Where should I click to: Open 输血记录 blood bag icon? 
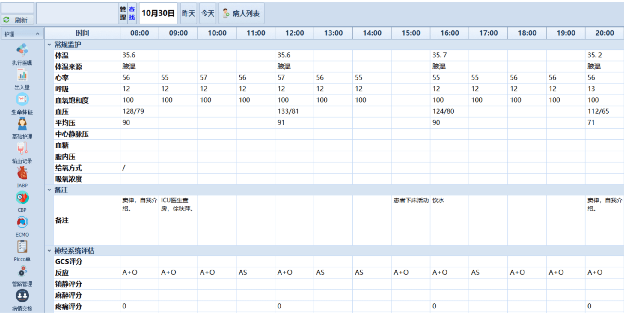point(22,149)
